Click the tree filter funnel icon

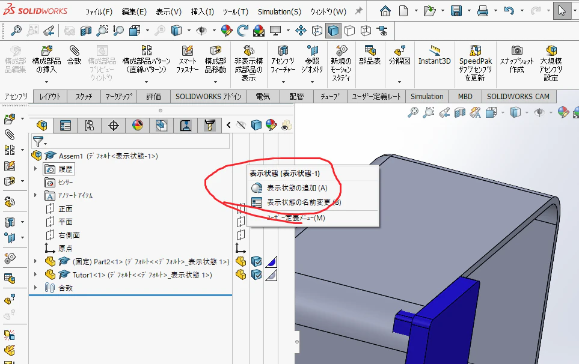coord(38,142)
